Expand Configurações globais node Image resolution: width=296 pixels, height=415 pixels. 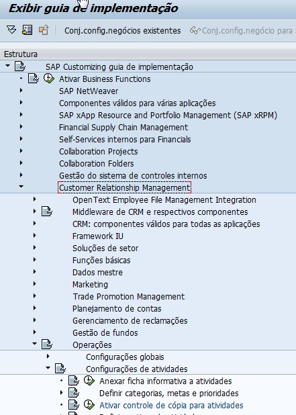(48, 357)
